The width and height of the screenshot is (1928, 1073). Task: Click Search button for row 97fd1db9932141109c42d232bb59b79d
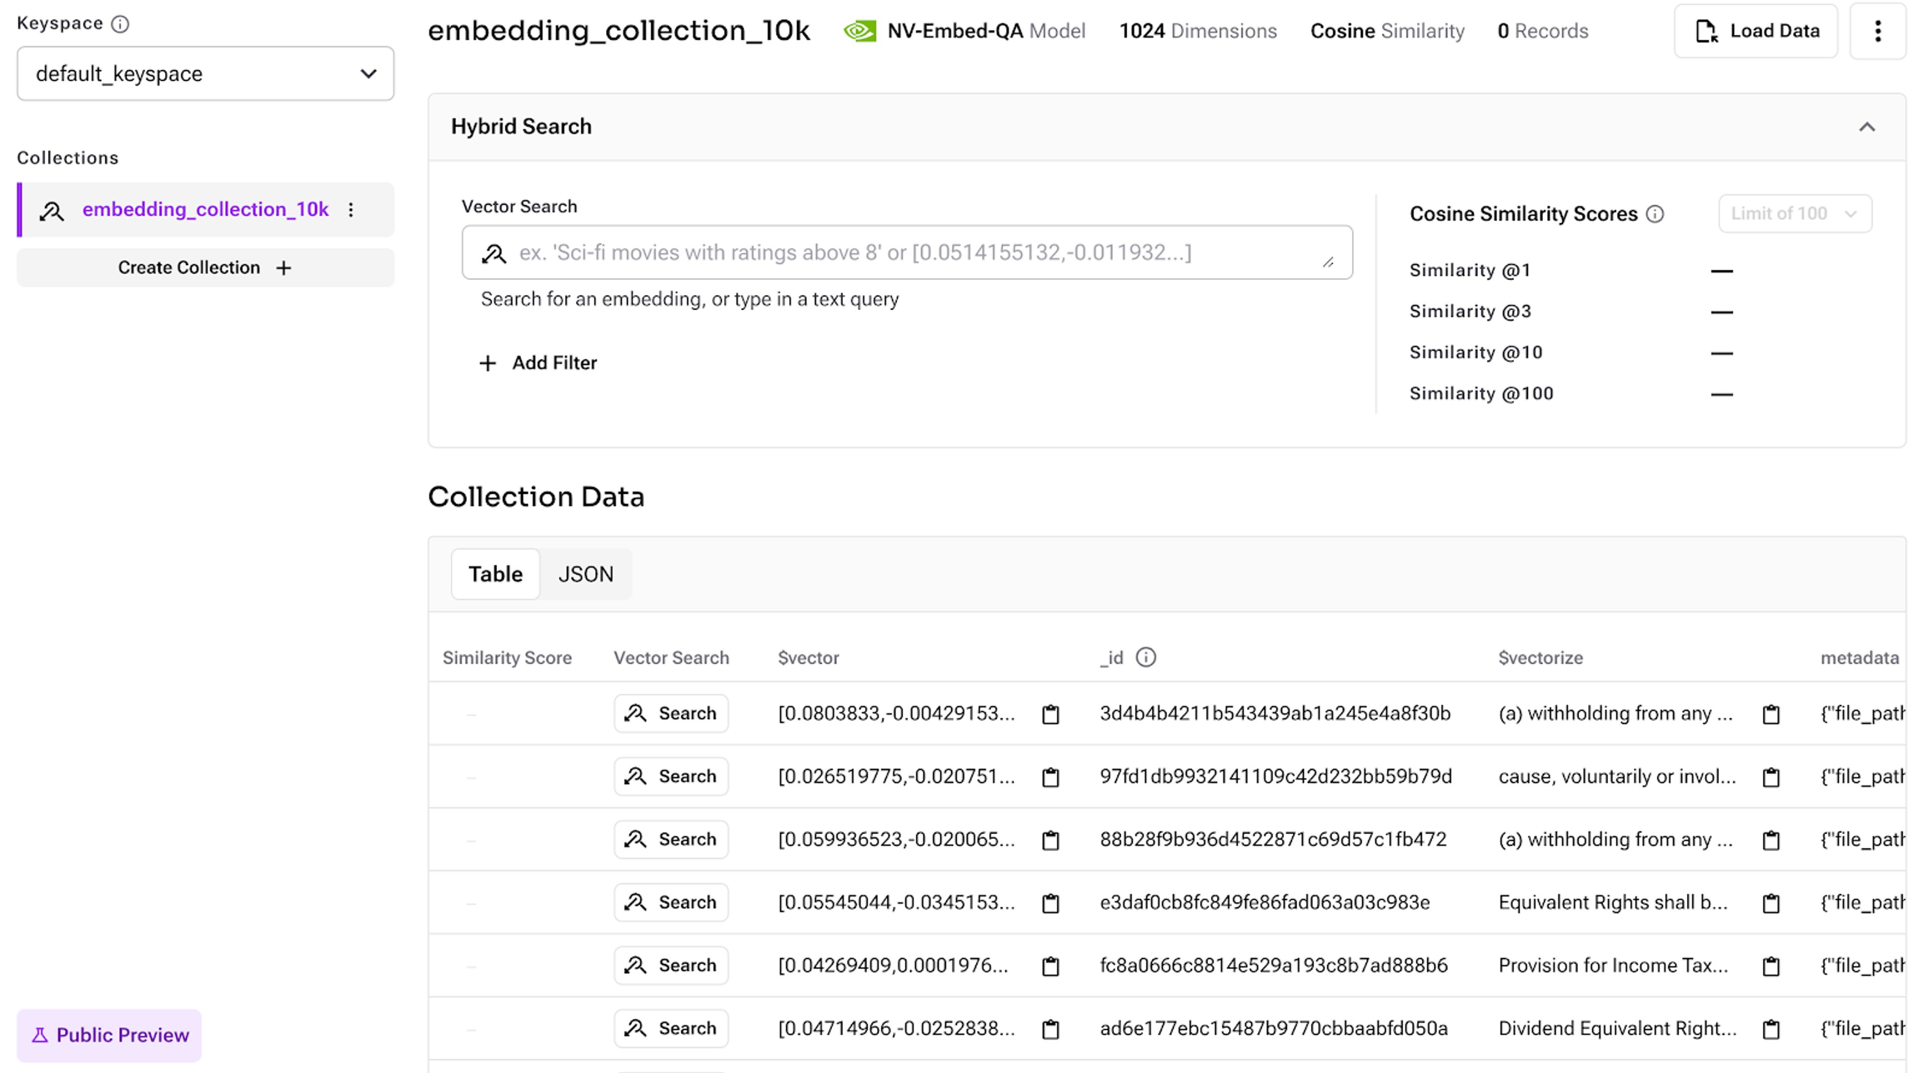(671, 776)
